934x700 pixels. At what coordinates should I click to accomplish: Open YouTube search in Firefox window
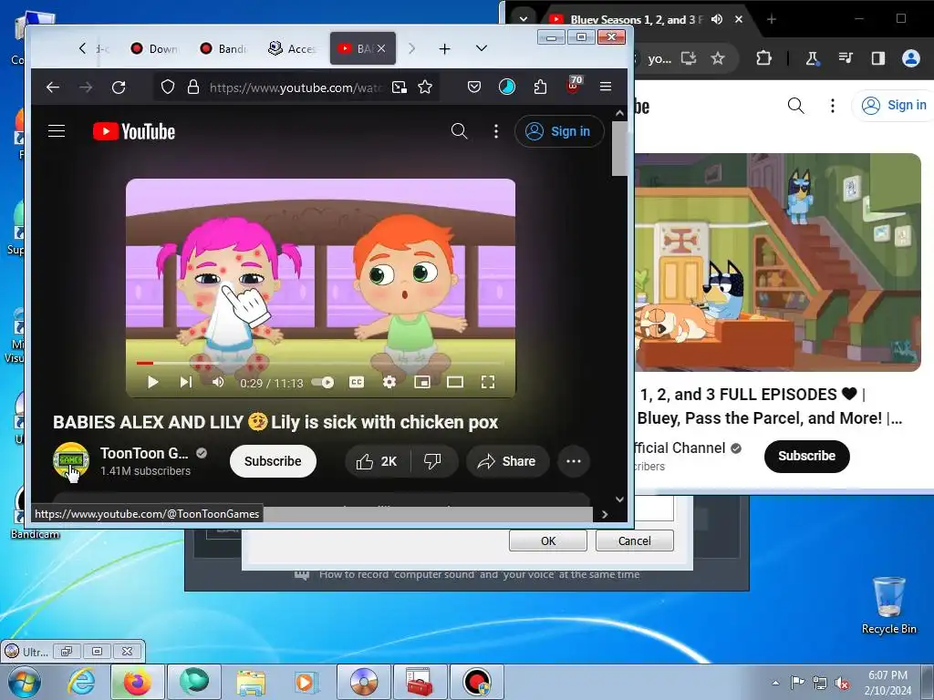(460, 131)
